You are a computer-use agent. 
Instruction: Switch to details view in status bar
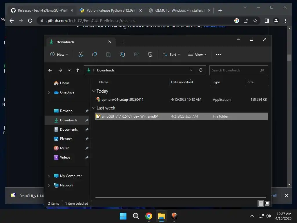point(261,204)
